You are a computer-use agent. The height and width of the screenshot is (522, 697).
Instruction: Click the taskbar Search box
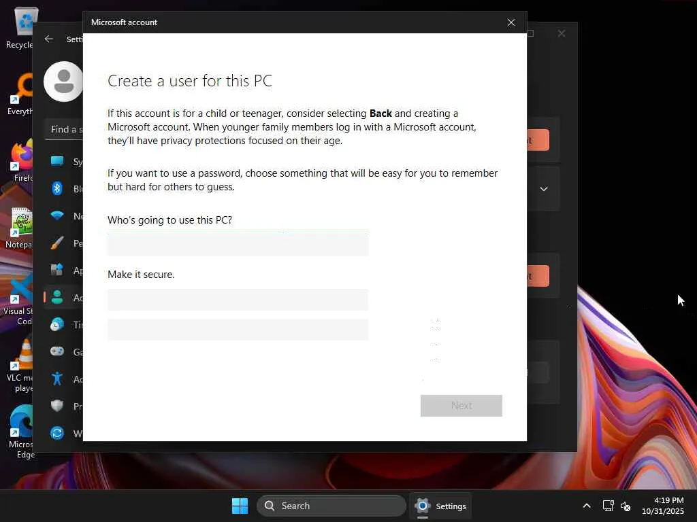pyautogui.click(x=331, y=506)
